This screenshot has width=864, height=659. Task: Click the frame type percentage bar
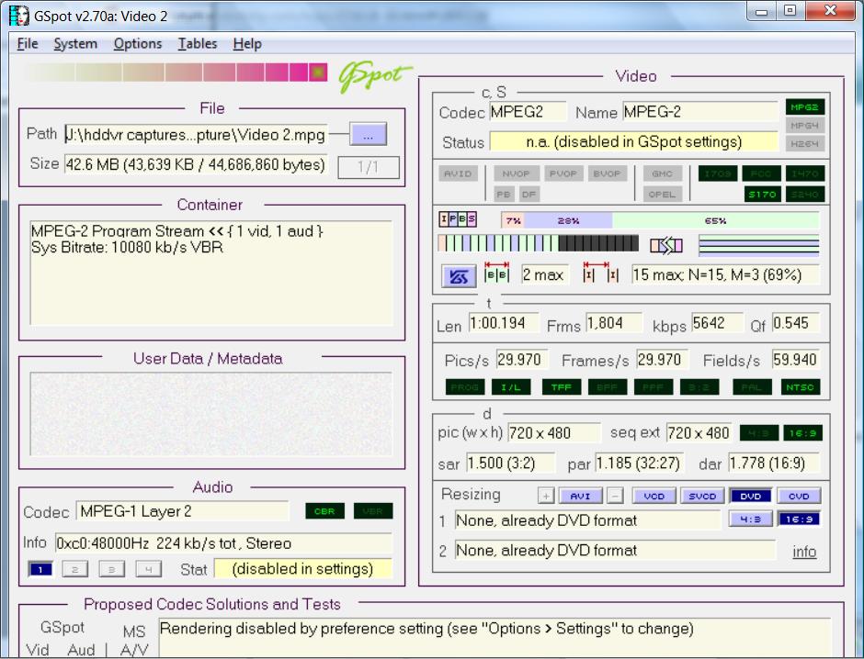(660, 220)
